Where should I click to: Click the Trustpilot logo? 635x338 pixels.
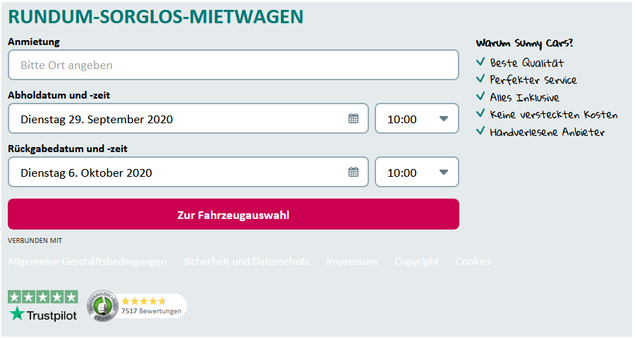click(x=43, y=314)
